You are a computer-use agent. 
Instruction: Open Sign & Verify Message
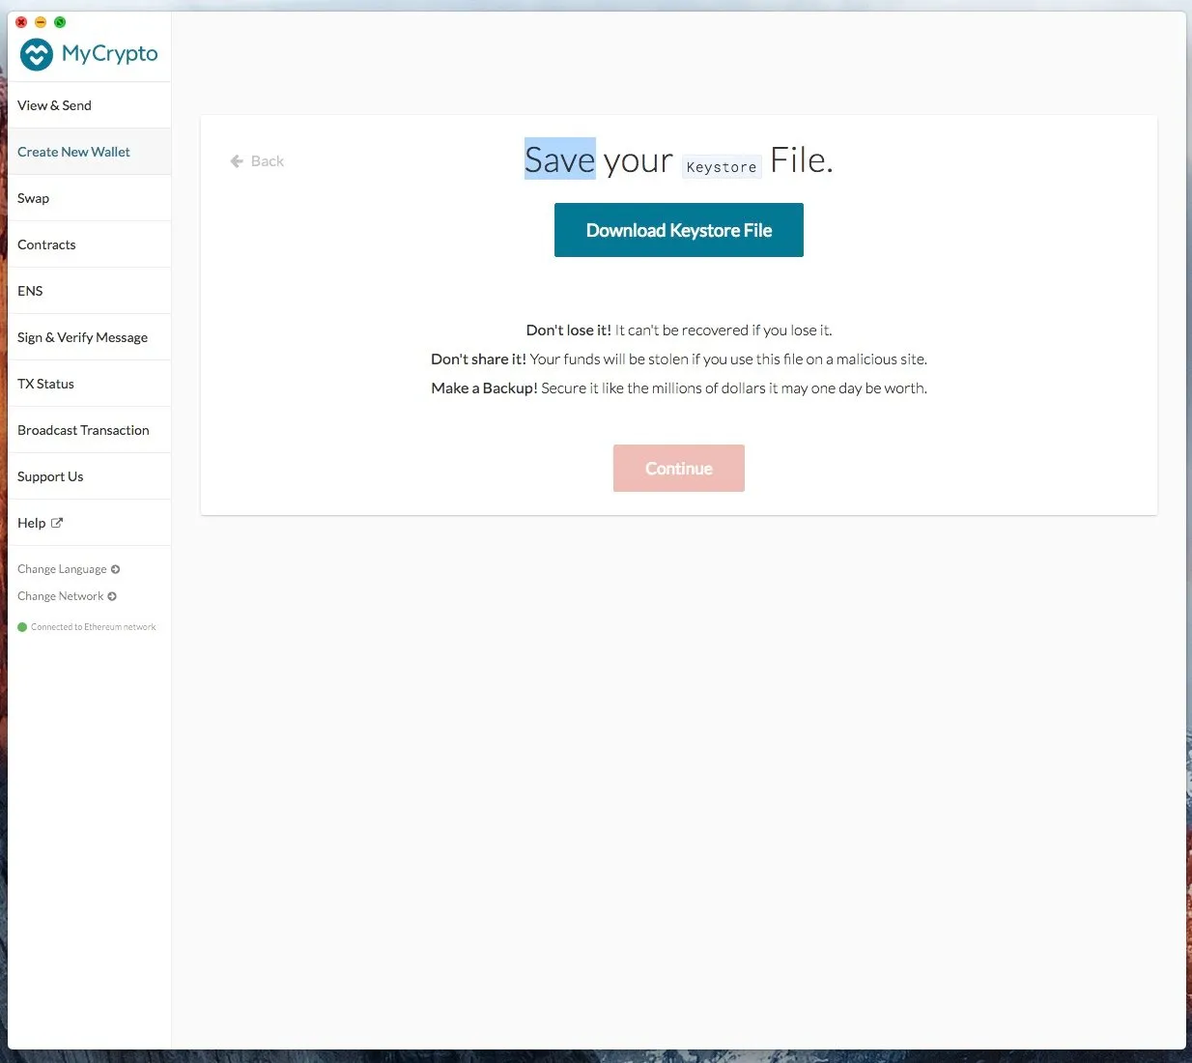pyautogui.click(x=89, y=337)
